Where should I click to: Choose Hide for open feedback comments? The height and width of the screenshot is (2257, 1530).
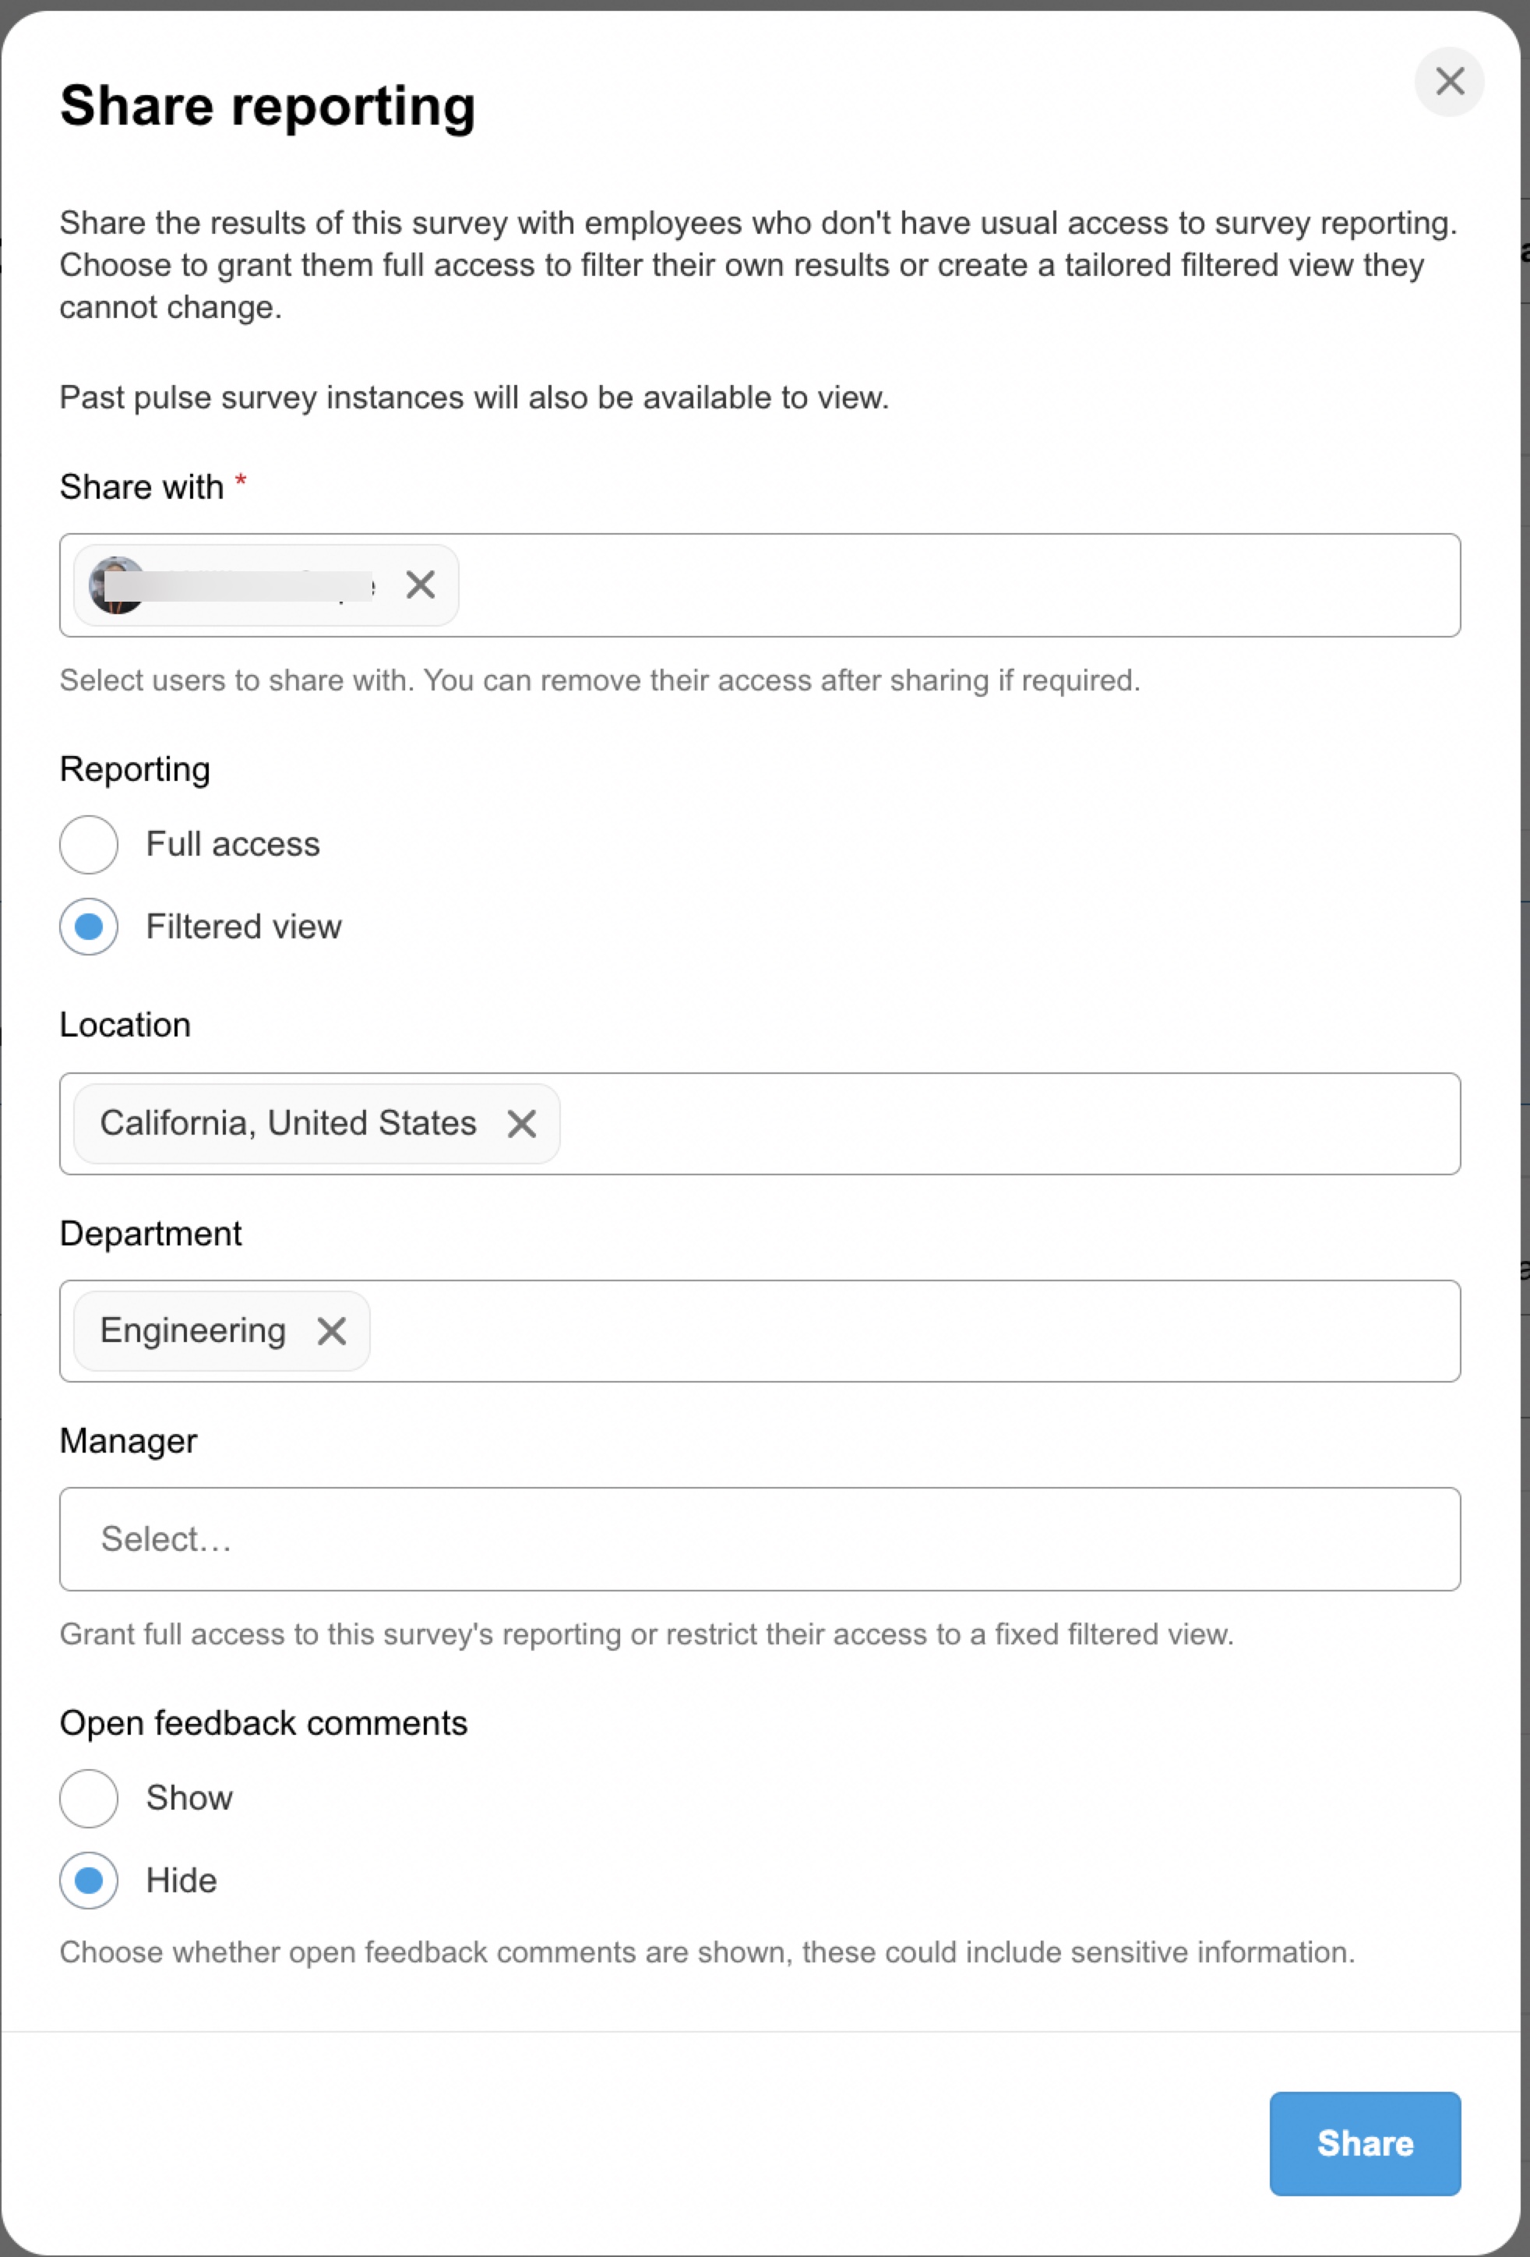pyautogui.click(x=90, y=1881)
